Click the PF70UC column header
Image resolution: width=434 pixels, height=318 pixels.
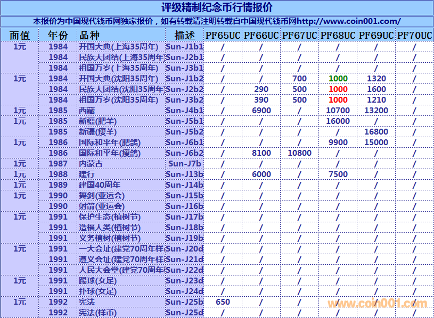tap(414, 36)
